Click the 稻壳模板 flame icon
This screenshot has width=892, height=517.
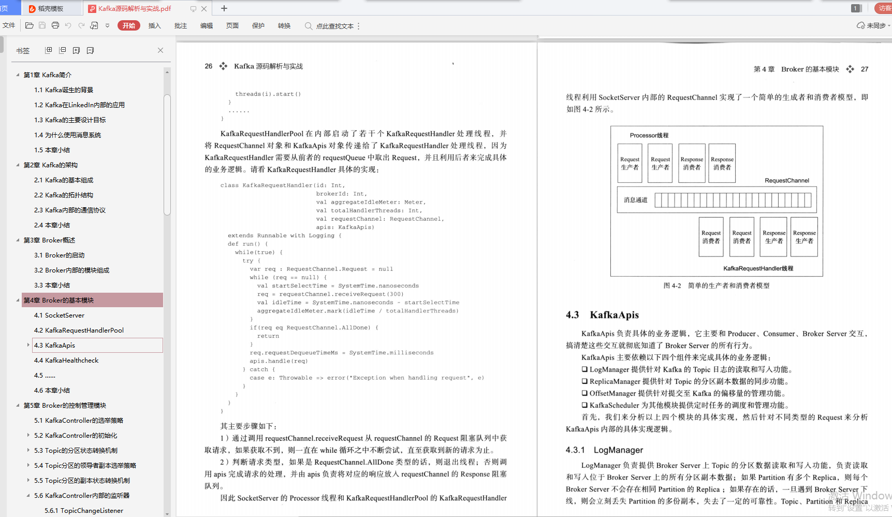[32, 9]
